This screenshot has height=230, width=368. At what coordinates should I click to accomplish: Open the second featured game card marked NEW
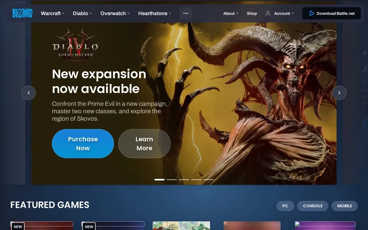click(x=113, y=225)
